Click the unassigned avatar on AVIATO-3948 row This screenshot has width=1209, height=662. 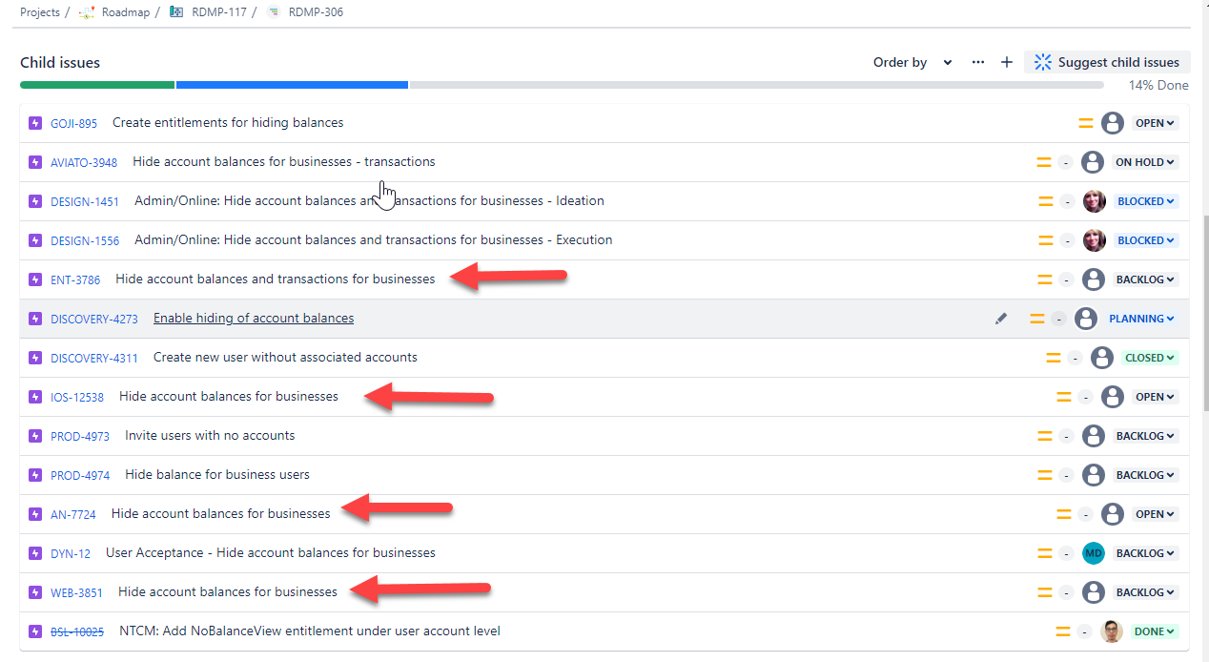click(x=1092, y=162)
